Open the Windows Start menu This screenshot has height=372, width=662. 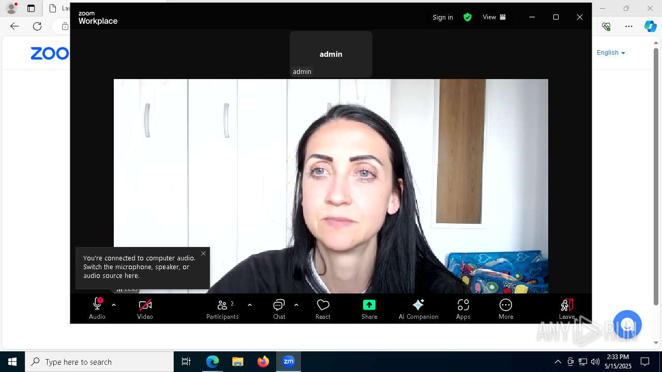12,362
